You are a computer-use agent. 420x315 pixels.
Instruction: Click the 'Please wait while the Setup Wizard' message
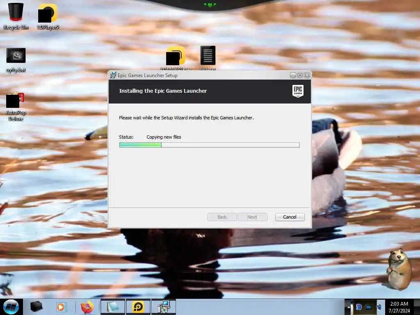(186, 118)
